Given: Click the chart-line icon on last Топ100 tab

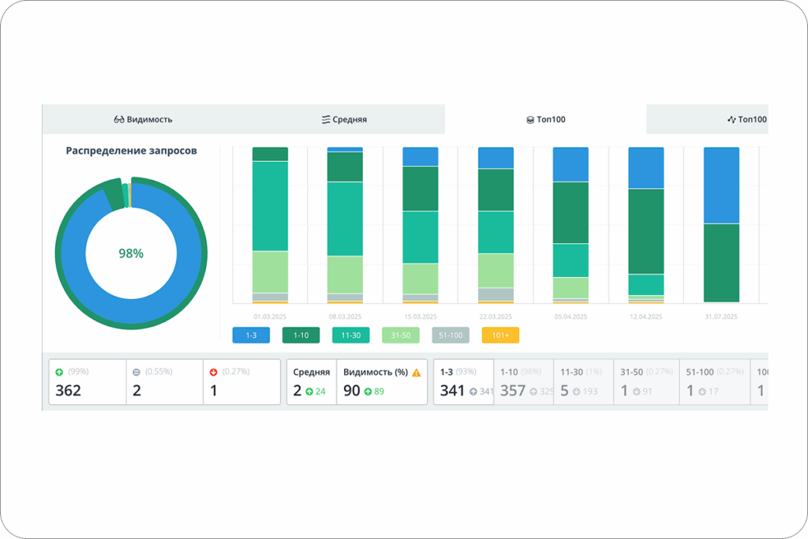Looking at the screenshot, I should pyautogui.click(x=731, y=119).
